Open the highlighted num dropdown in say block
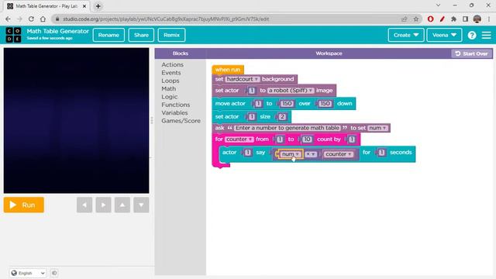The width and height of the screenshot is (496, 279). pos(291,154)
